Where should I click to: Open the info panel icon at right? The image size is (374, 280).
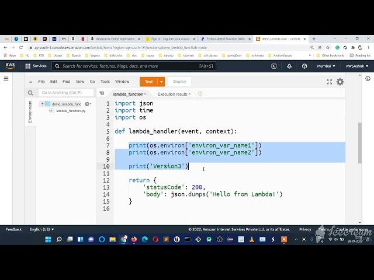coord(368,79)
